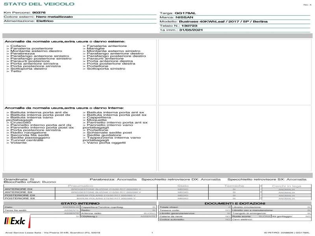Click the Cerchi in lega column header
This screenshot has width=315, height=236.
coord(287,186)
